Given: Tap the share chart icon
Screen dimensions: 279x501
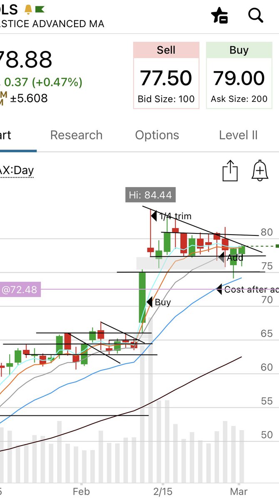Looking at the screenshot, I should 230,171.
